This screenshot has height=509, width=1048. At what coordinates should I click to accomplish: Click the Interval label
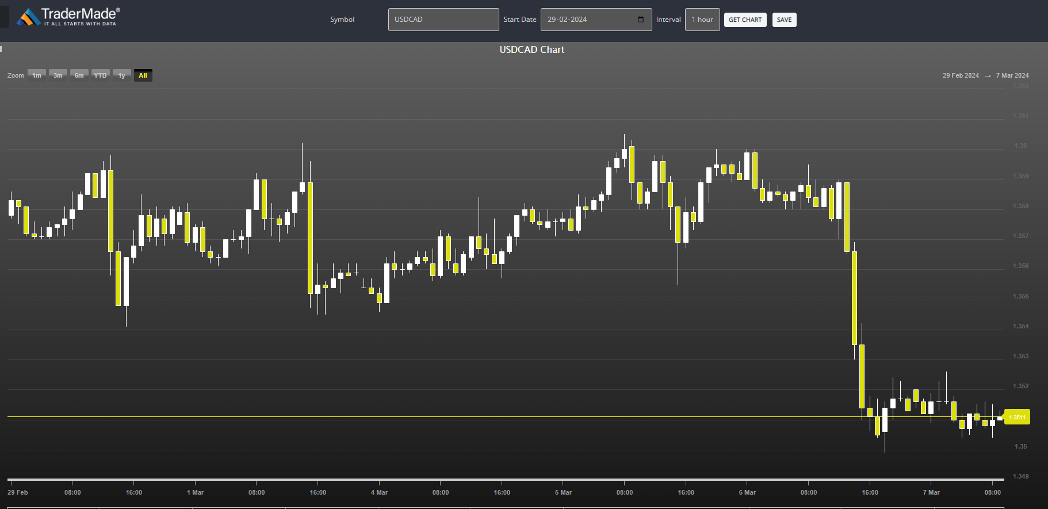point(668,20)
